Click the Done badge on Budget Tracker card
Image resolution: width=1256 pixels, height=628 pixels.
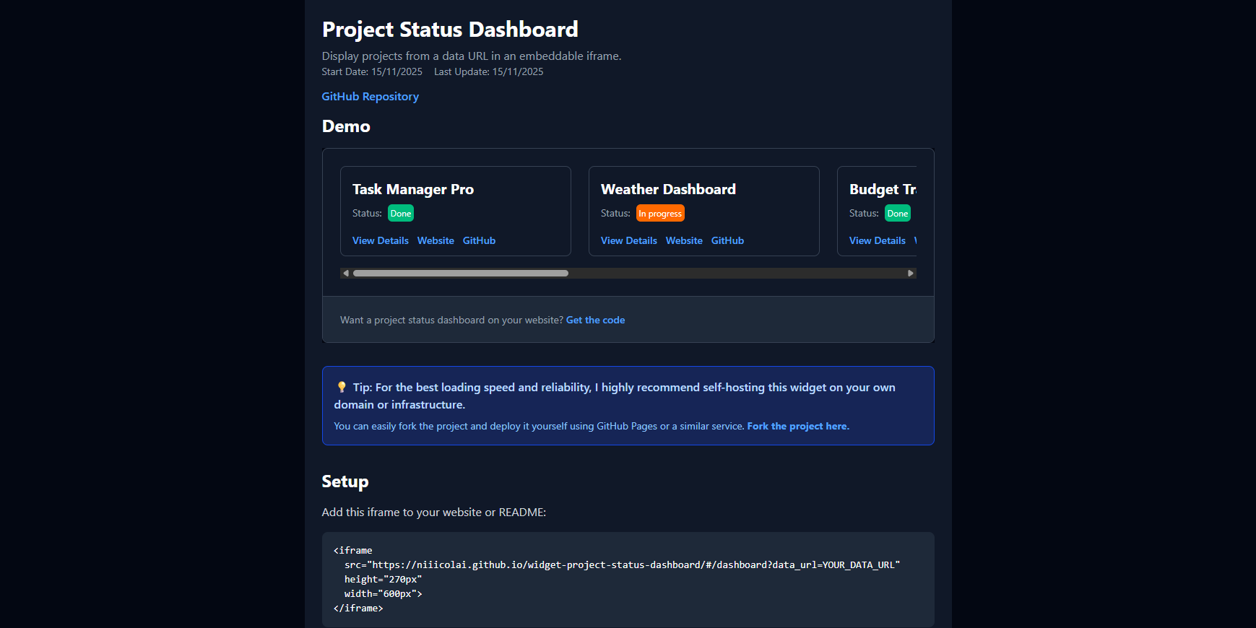tap(898, 213)
